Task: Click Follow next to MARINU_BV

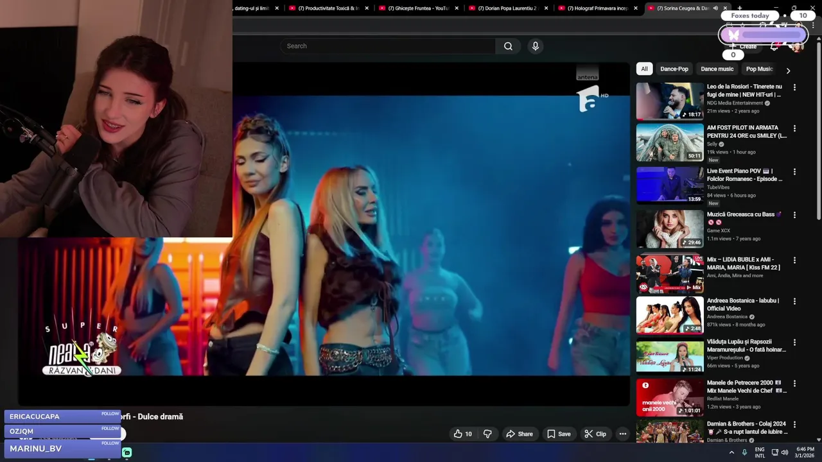Action: pyautogui.click(x=110, y=443)
